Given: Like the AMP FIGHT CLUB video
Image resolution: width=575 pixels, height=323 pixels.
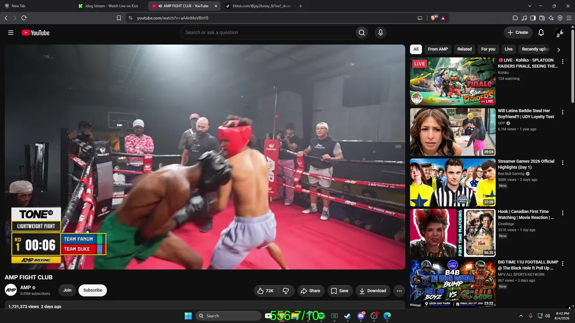Looking at the screenshot, I should 265,291.
